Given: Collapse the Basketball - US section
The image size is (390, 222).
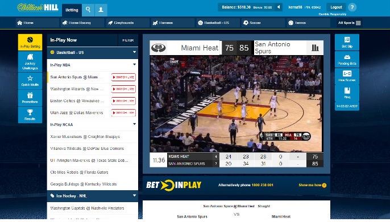Looking at the screenshot, I should pos(135,52).
